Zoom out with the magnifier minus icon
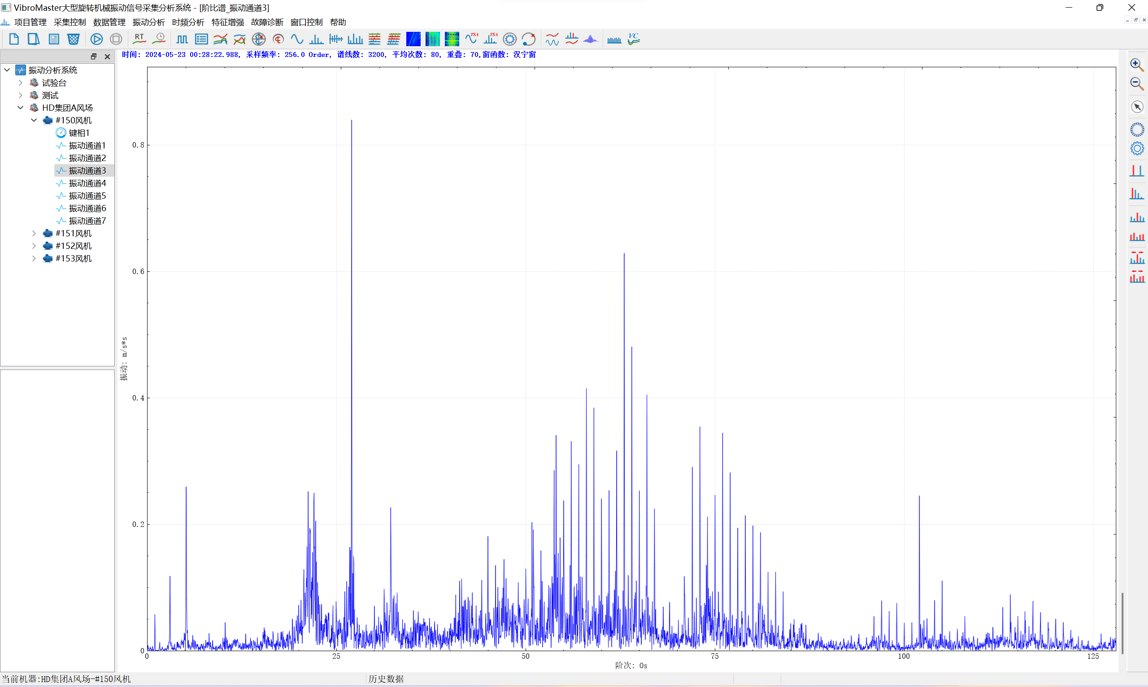 (1137, 84)
